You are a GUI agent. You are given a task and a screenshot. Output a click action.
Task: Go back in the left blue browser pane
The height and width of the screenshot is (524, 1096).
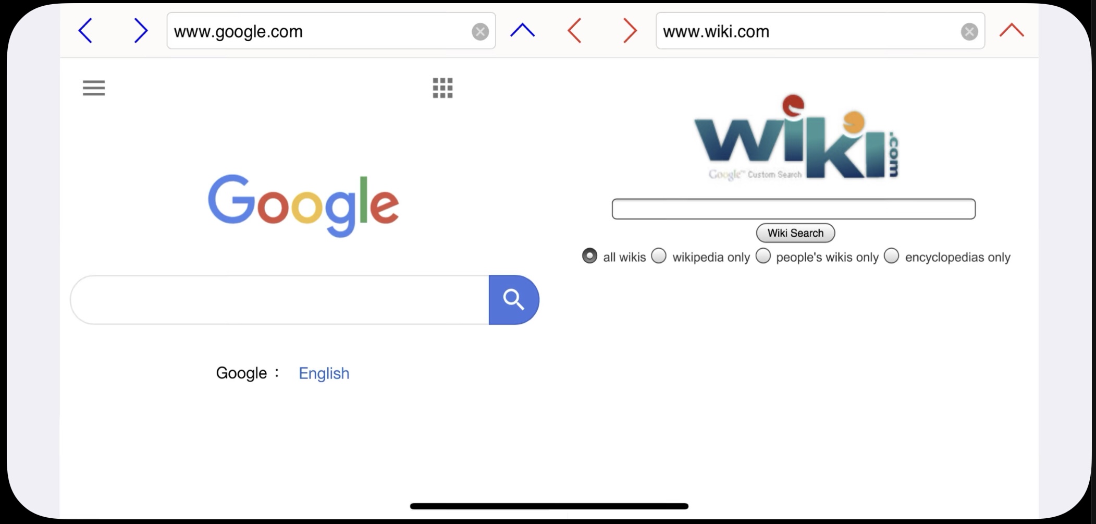85,31
